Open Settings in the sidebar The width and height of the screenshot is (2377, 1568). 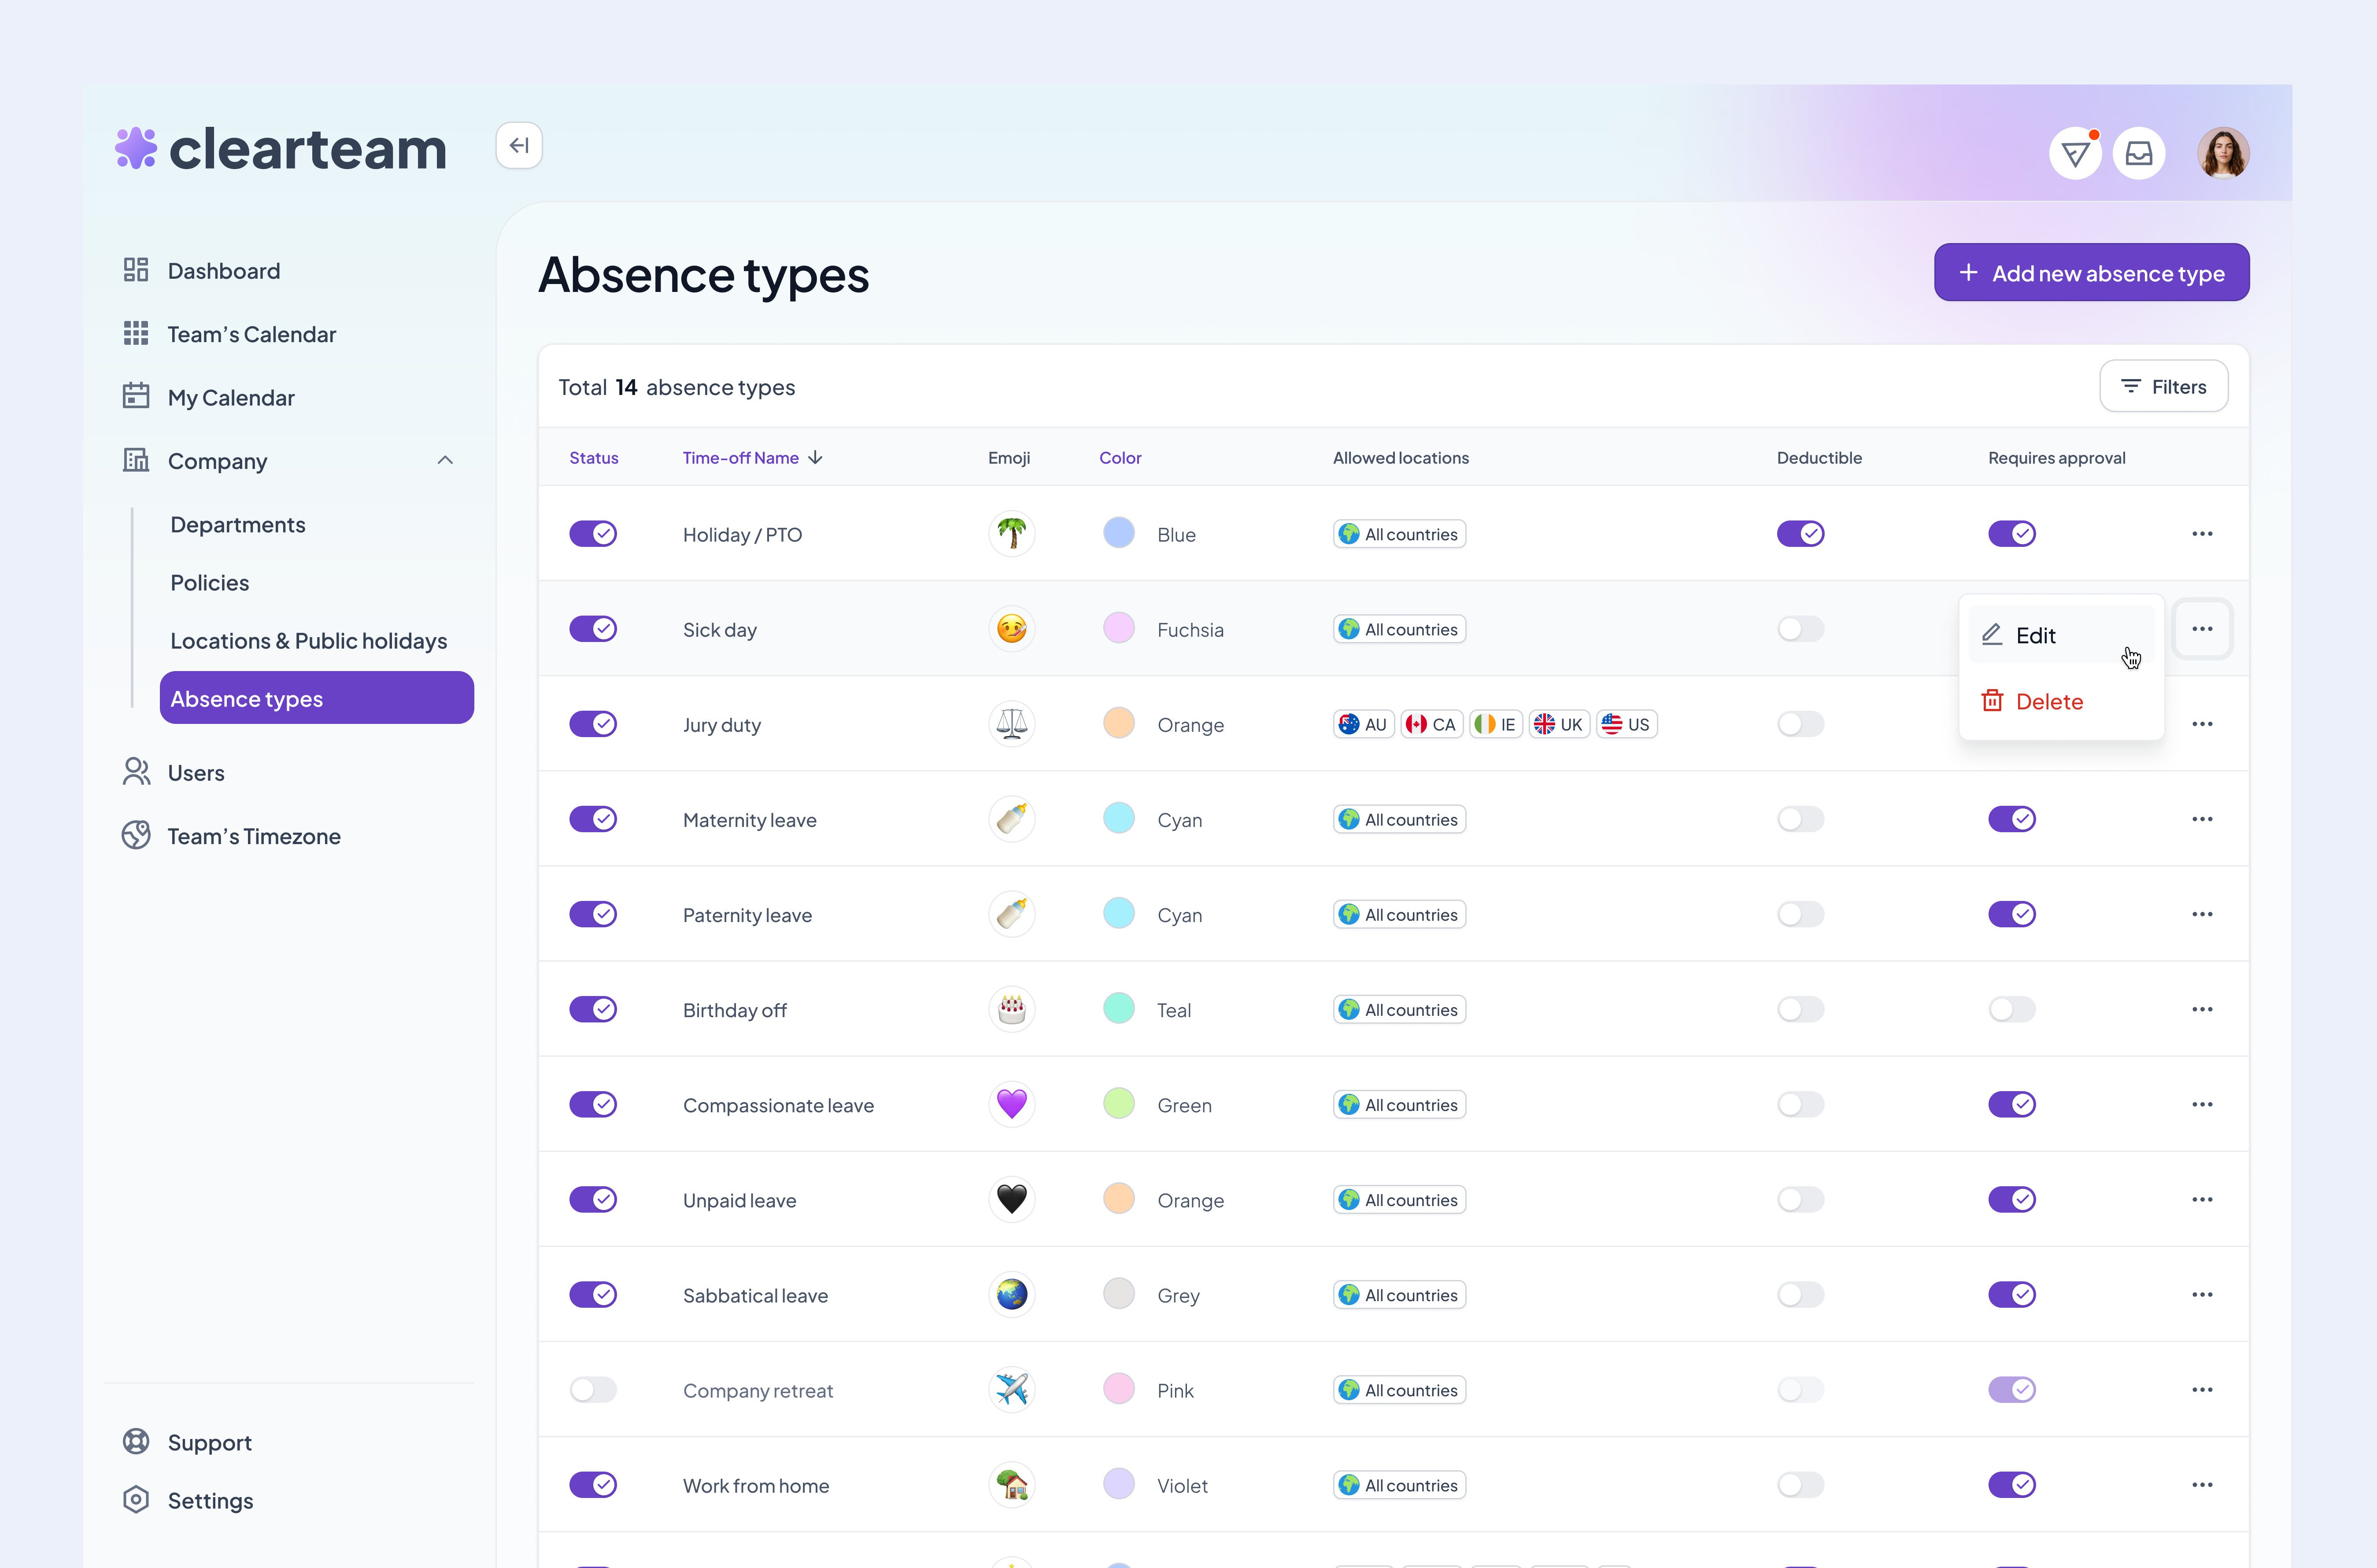[x=188, y=1500]
